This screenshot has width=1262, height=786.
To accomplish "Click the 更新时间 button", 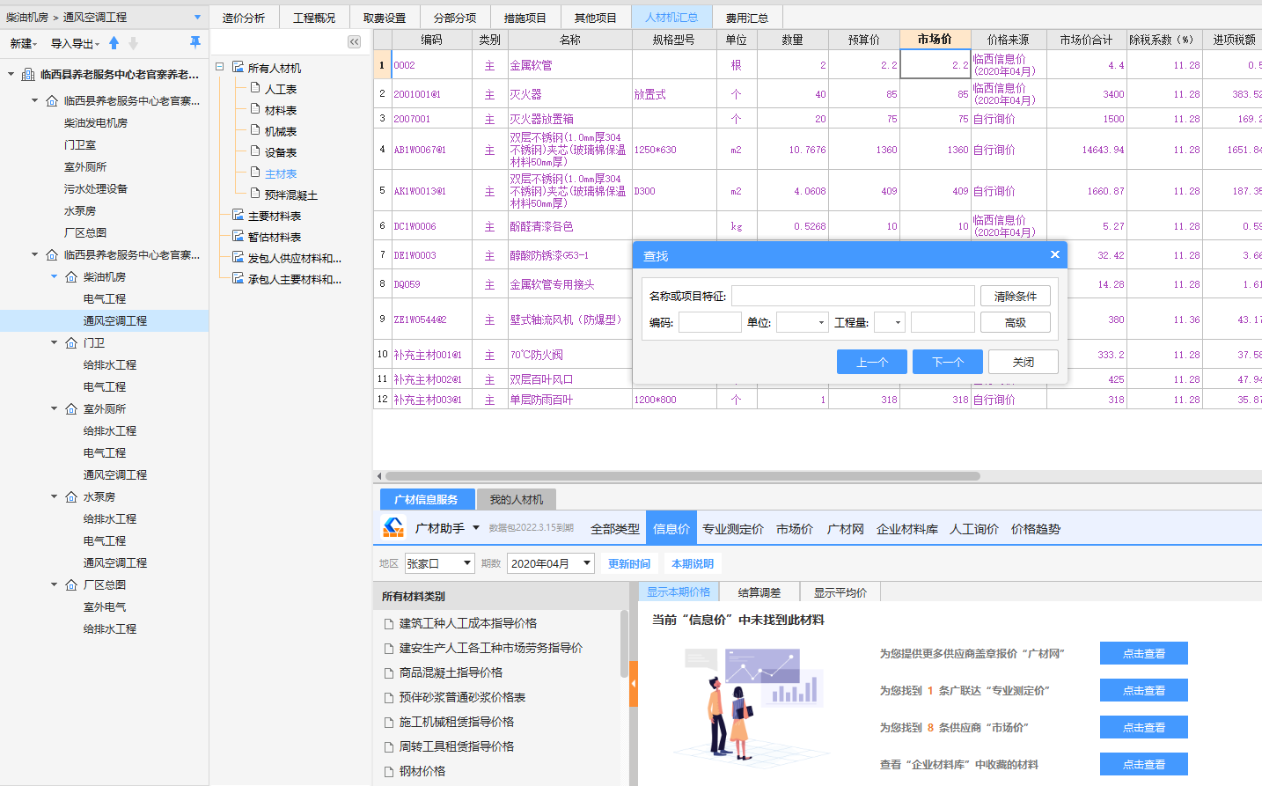I will click(629, 563).
